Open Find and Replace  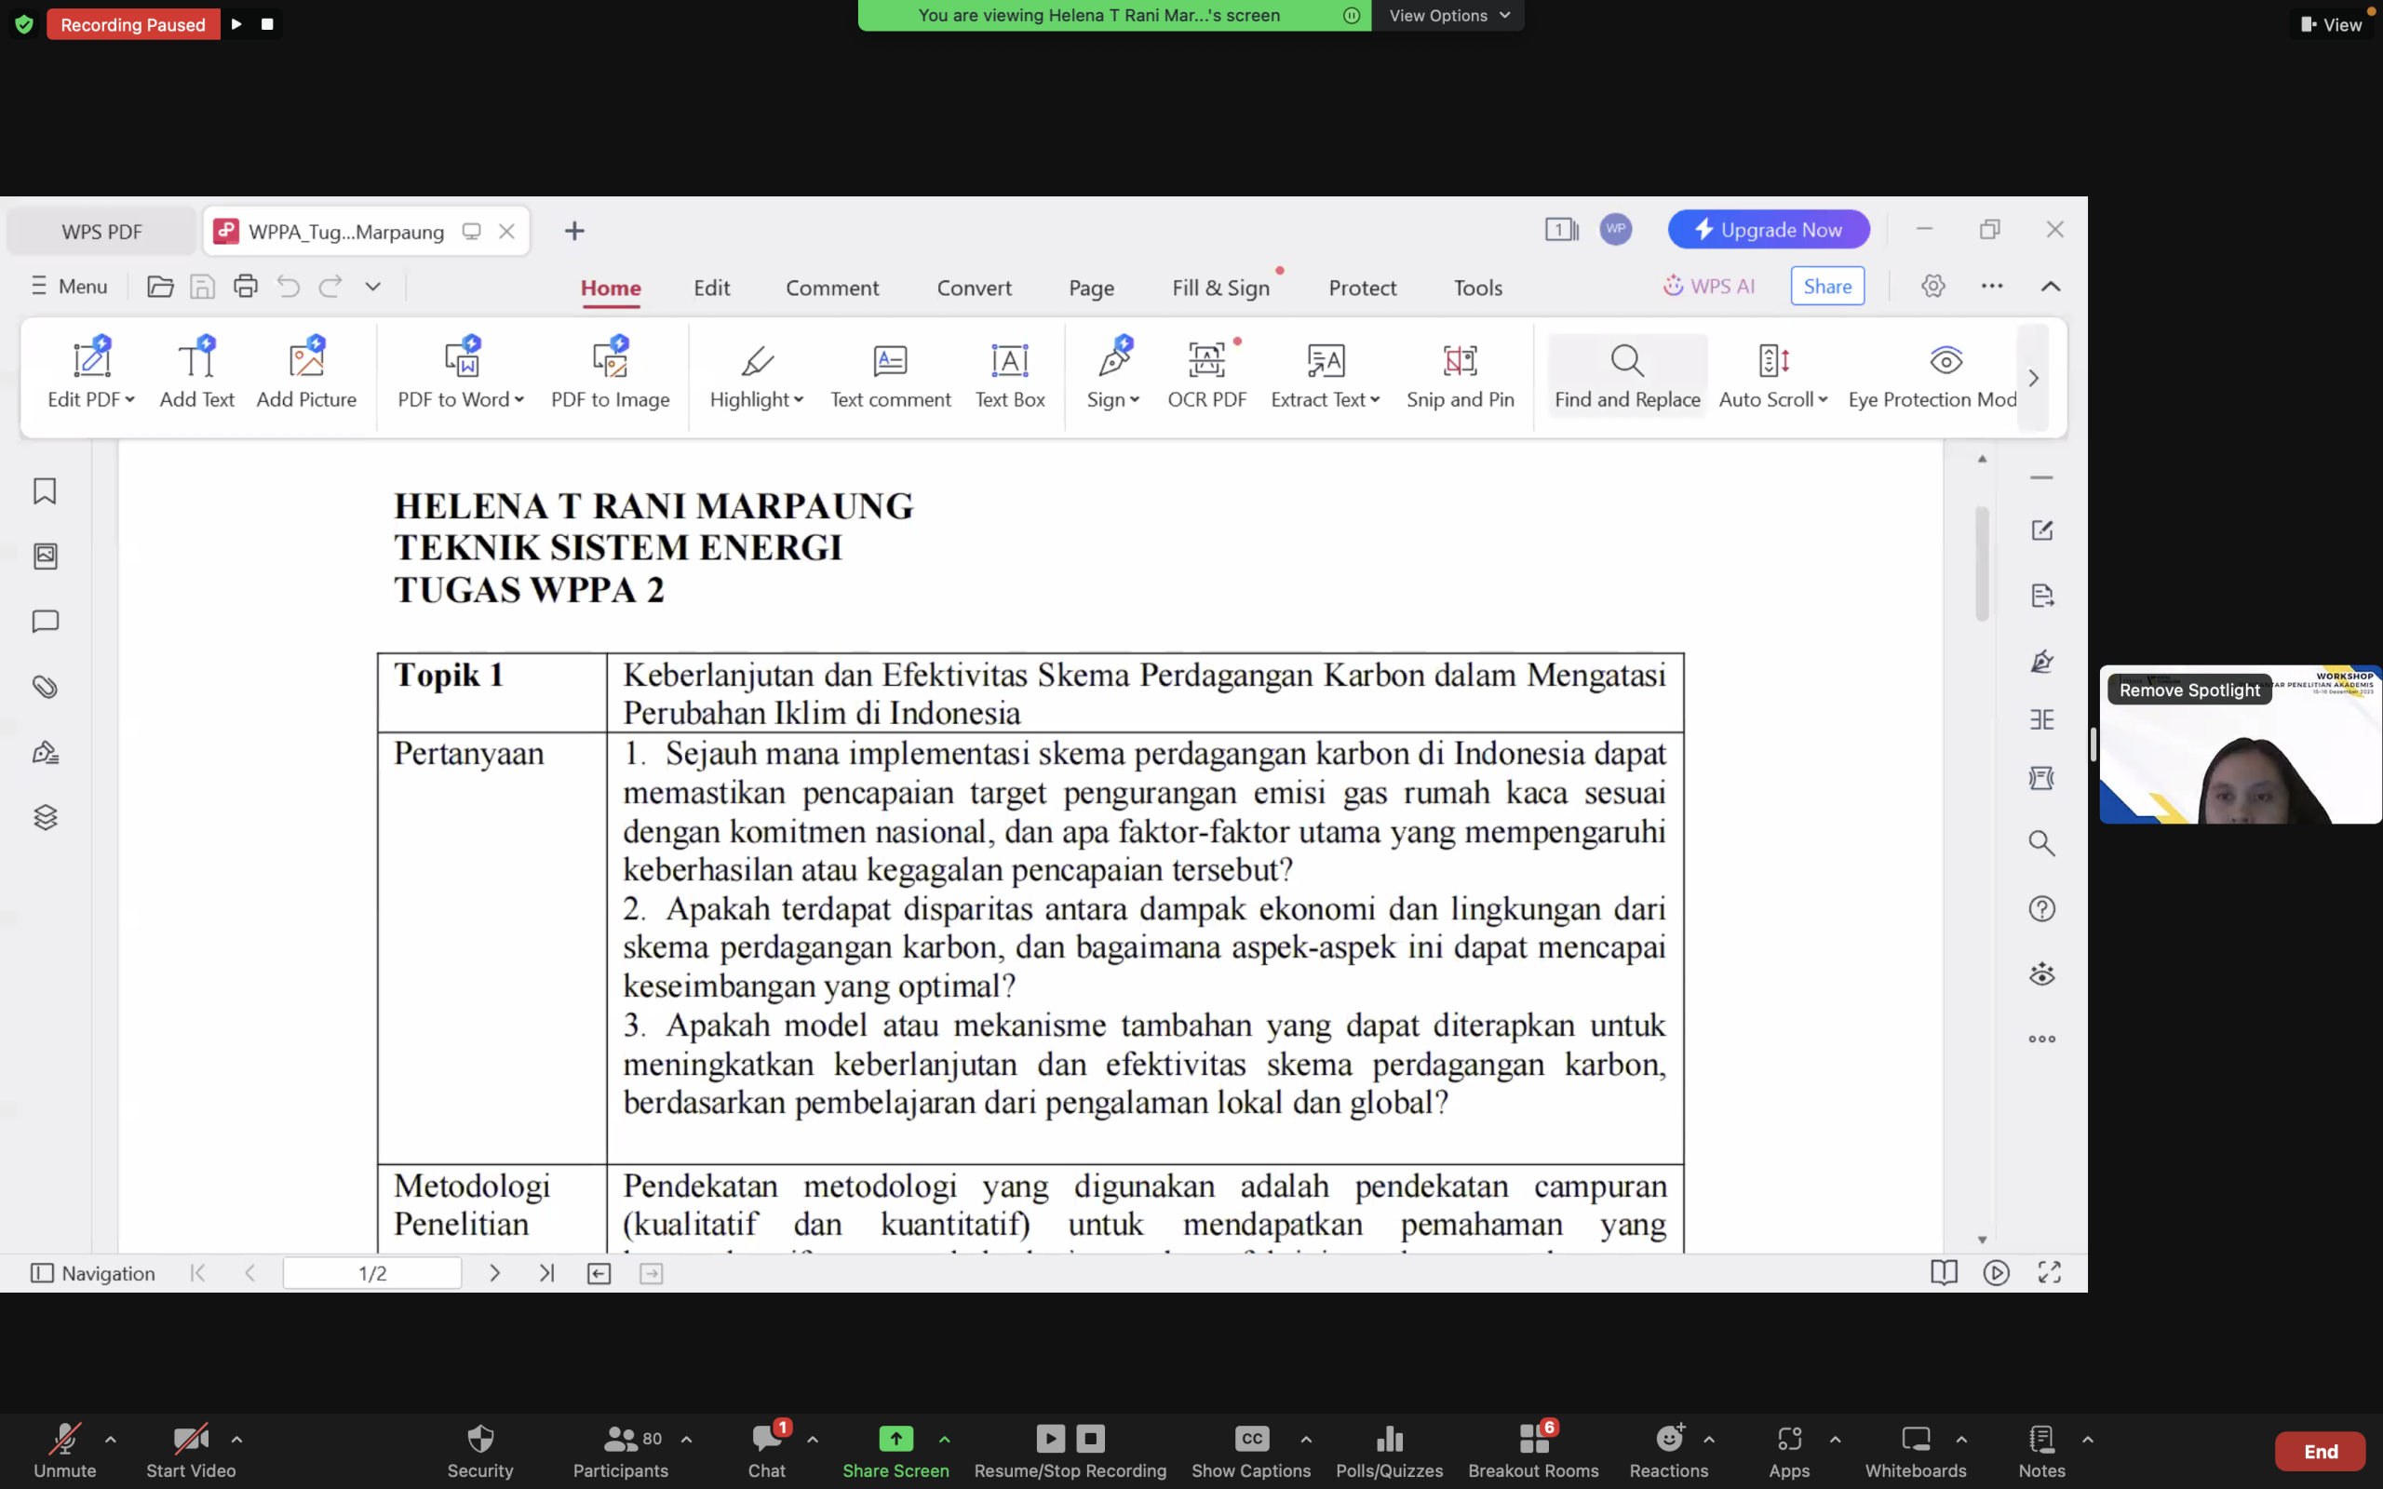click(1627, 375)
